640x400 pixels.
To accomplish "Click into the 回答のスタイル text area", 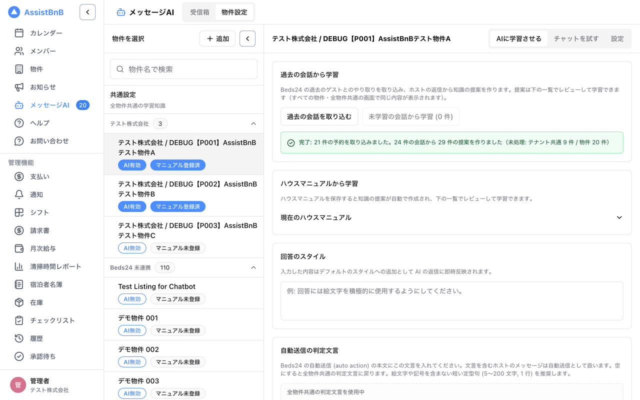I will [451, 300].
